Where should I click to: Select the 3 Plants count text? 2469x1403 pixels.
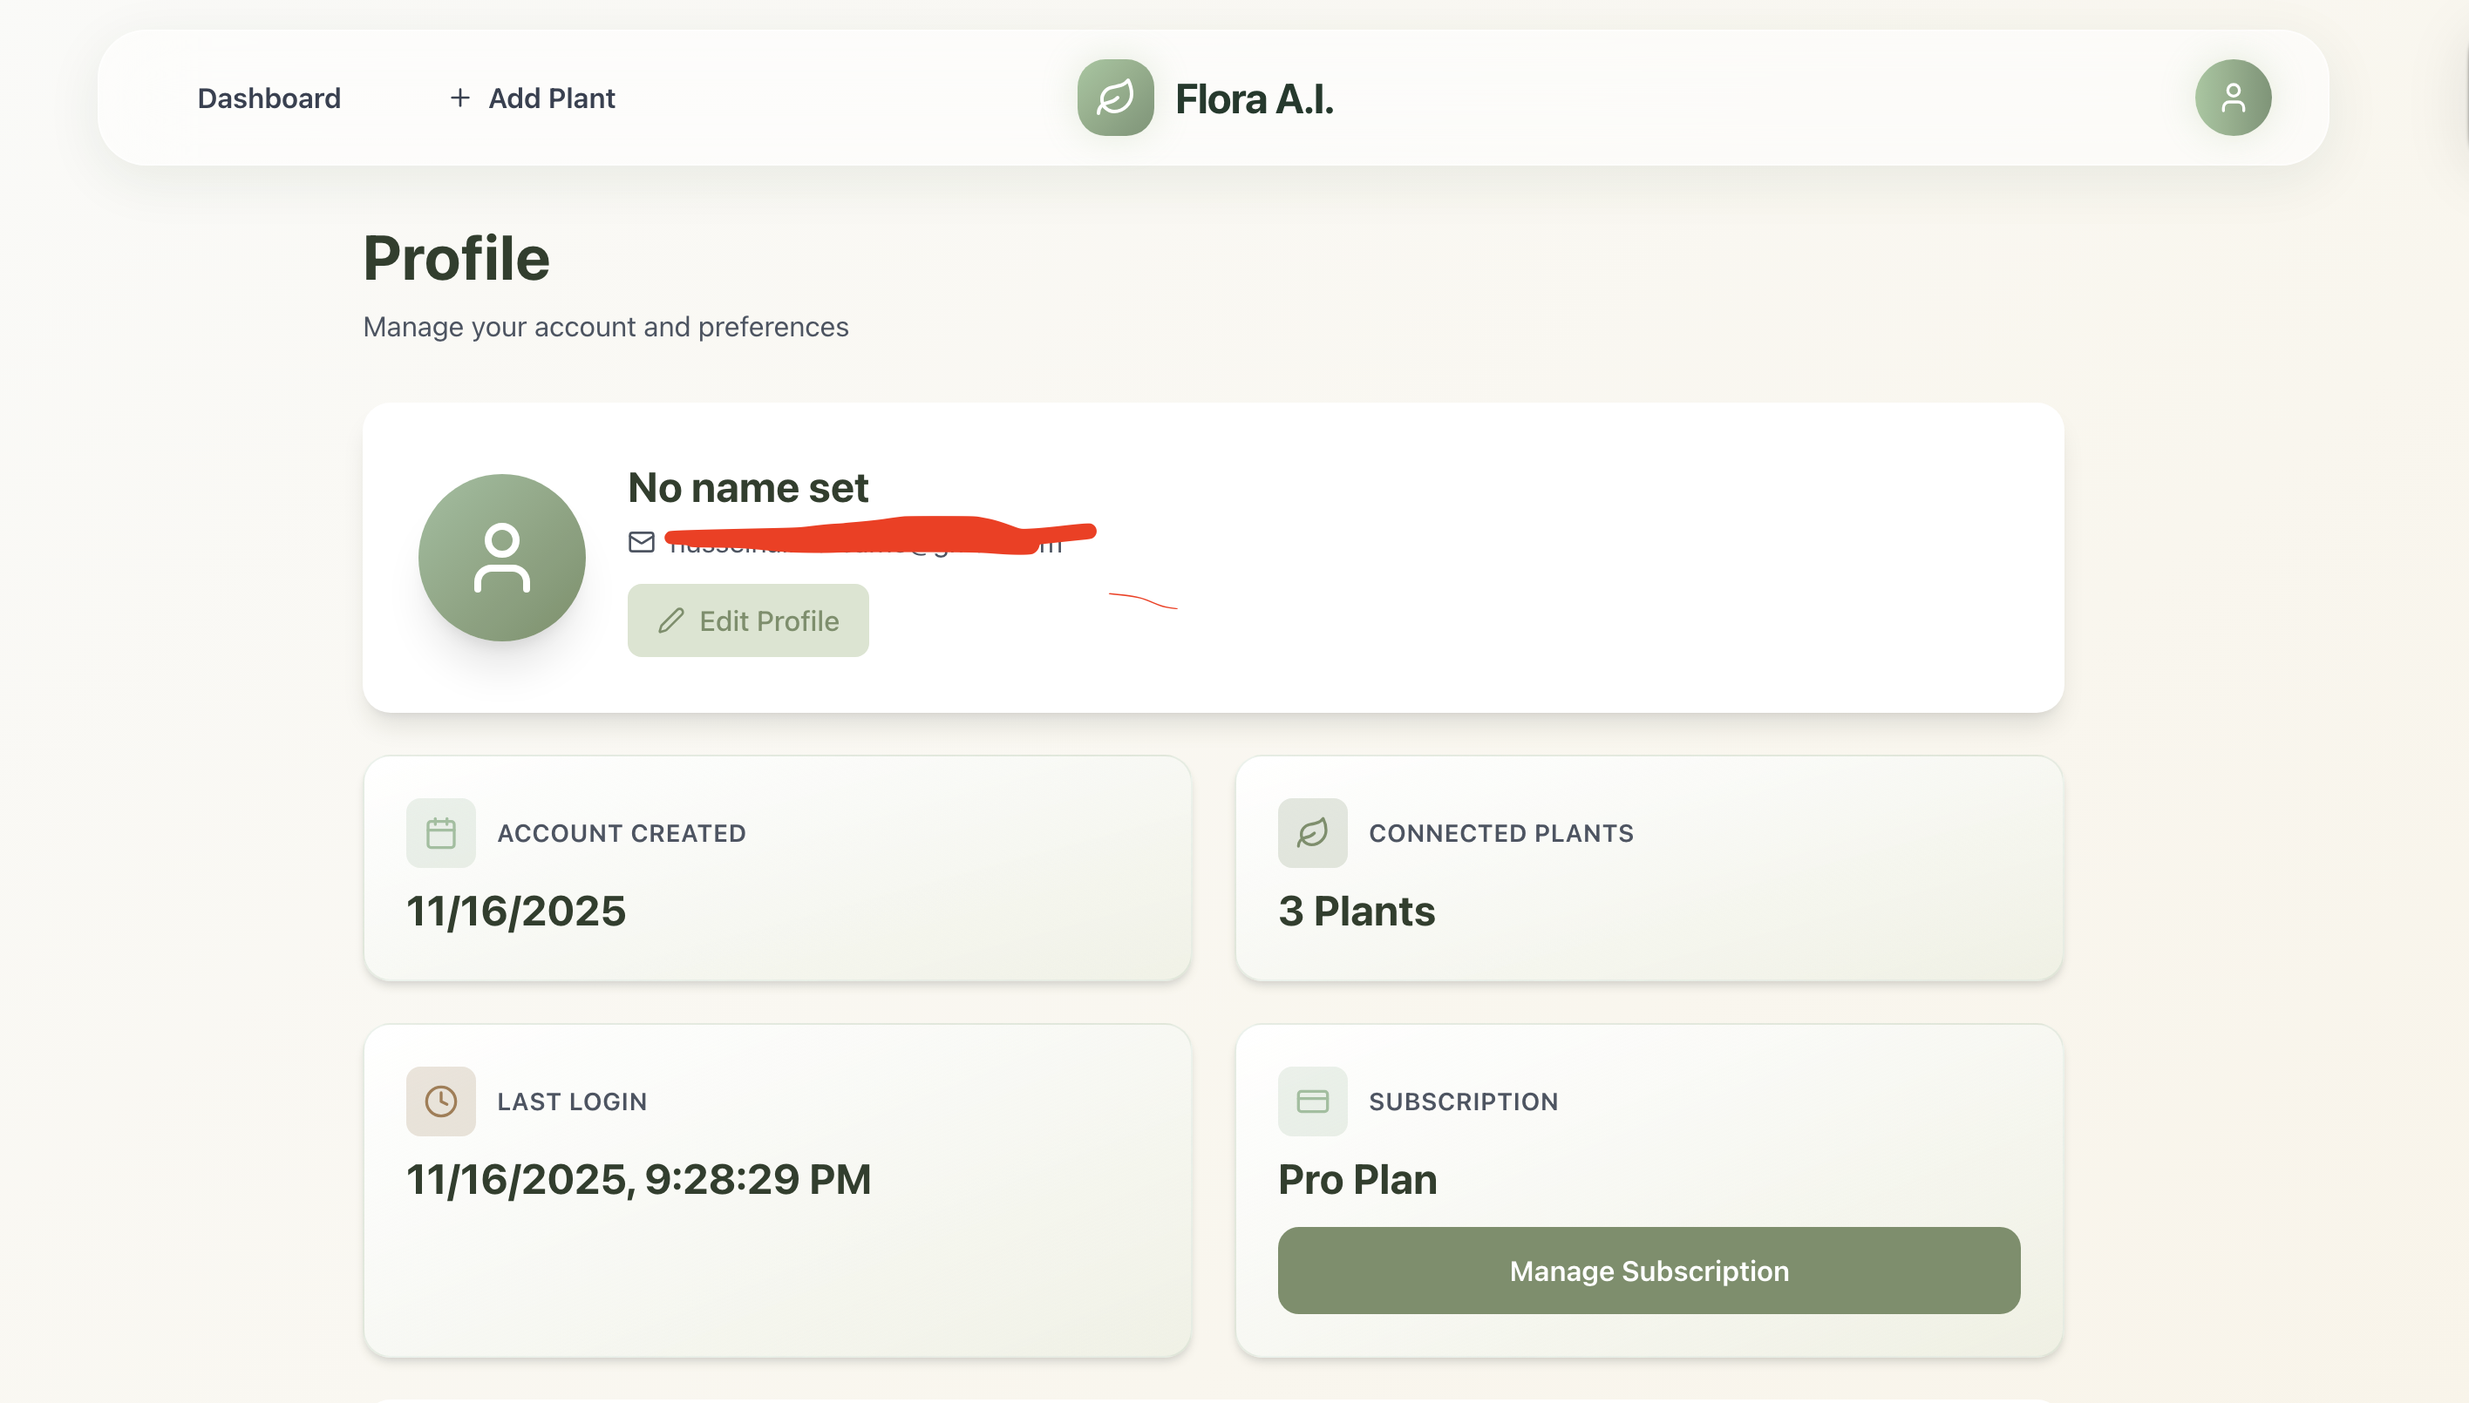pos(1356,911)
